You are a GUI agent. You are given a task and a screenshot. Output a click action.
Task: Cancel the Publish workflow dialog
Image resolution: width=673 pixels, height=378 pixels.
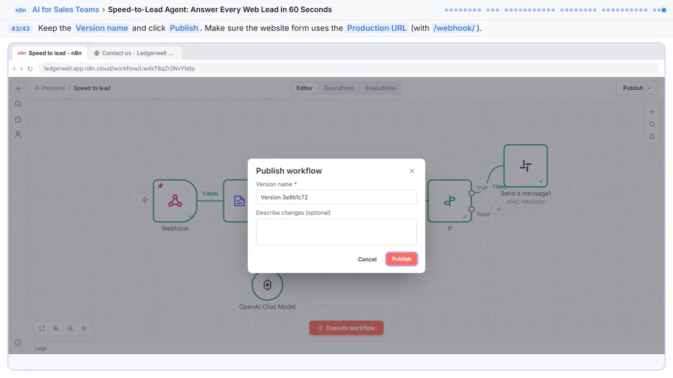pyautogui.click(x=367, y=259)
